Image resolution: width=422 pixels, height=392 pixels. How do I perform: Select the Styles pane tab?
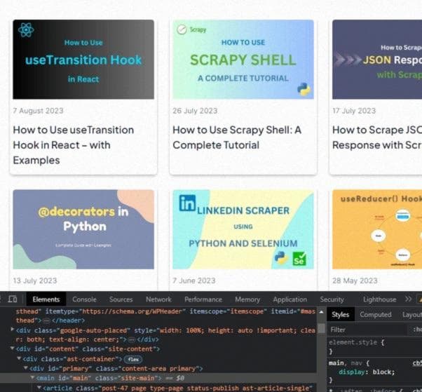340,314
